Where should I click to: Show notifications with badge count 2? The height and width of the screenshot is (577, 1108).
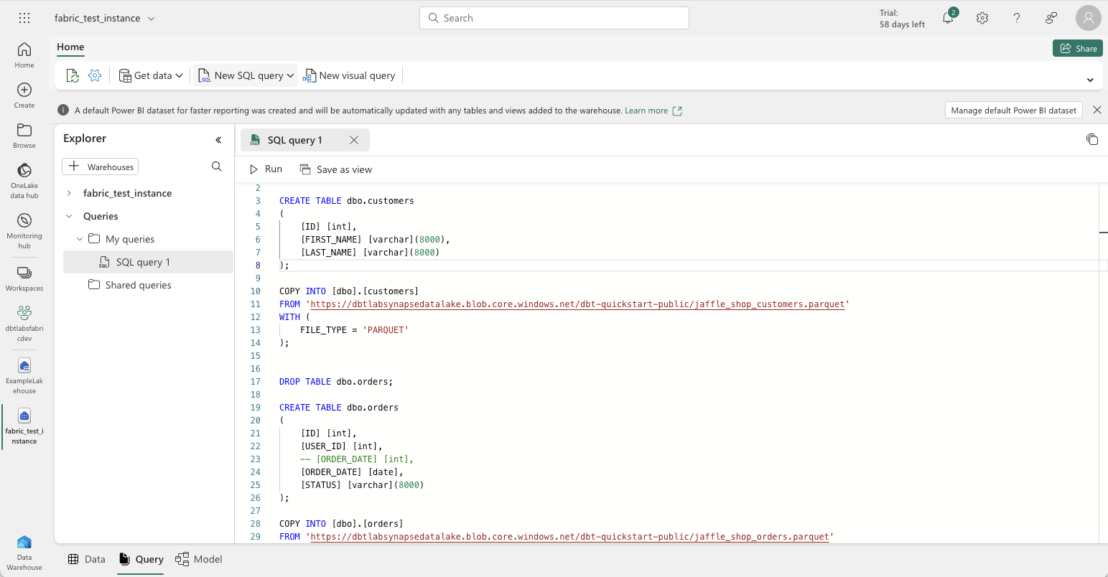point(947,17)
